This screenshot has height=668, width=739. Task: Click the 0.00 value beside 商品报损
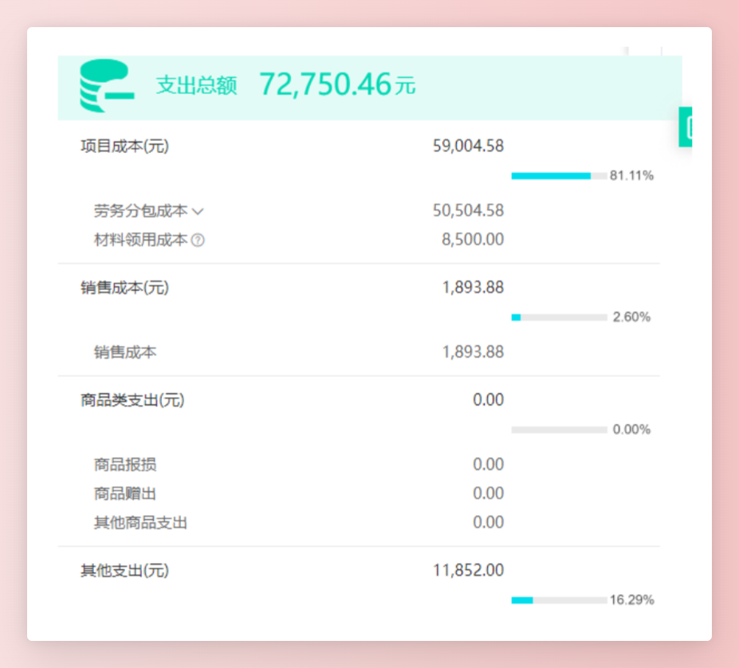[488, 465]
